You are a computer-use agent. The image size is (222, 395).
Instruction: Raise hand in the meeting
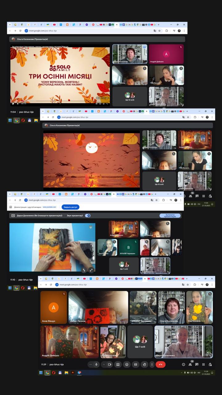pyautogui.click(x=144, y=364)
